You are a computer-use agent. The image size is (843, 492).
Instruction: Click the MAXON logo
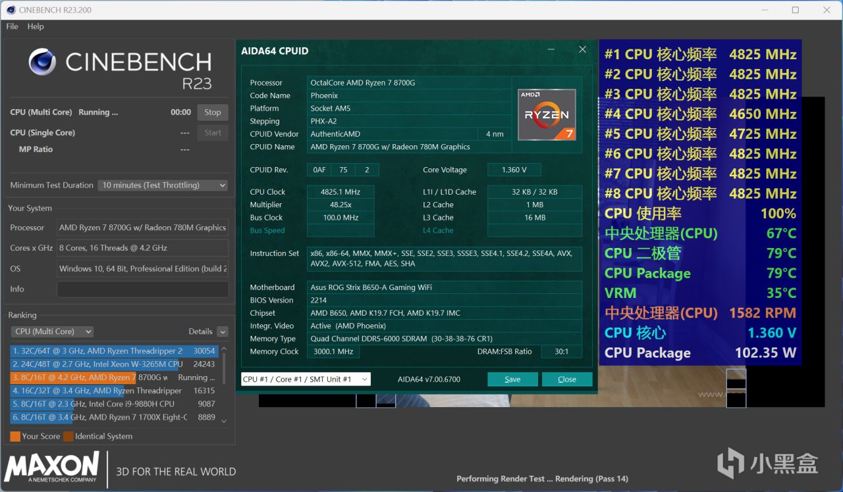pyautogui.click(x=52, y=468)
